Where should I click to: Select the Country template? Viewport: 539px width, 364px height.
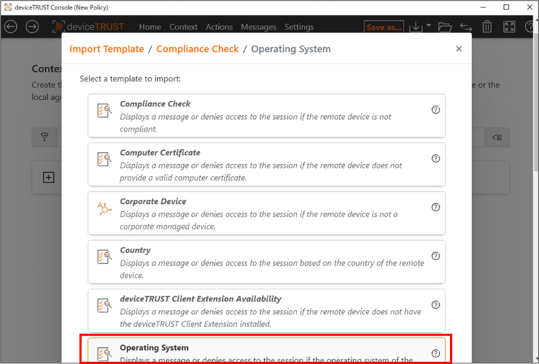tap(266, 262)
